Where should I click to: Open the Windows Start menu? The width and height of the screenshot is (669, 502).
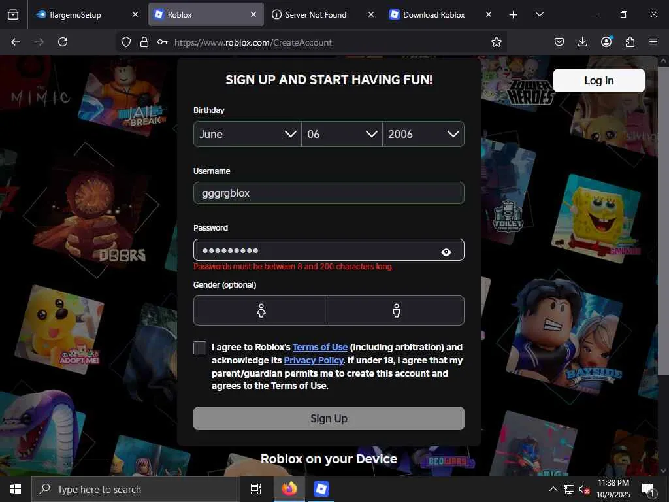point(16,489)
